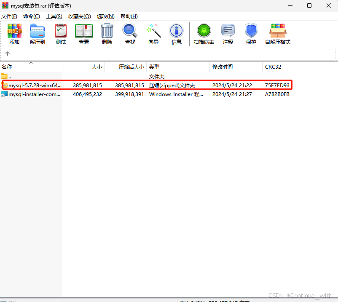This screenshot has height=302, width=338.
Task: Select the mysql-5.7.28-winx64 file name
Action: [x=35, y=86]
